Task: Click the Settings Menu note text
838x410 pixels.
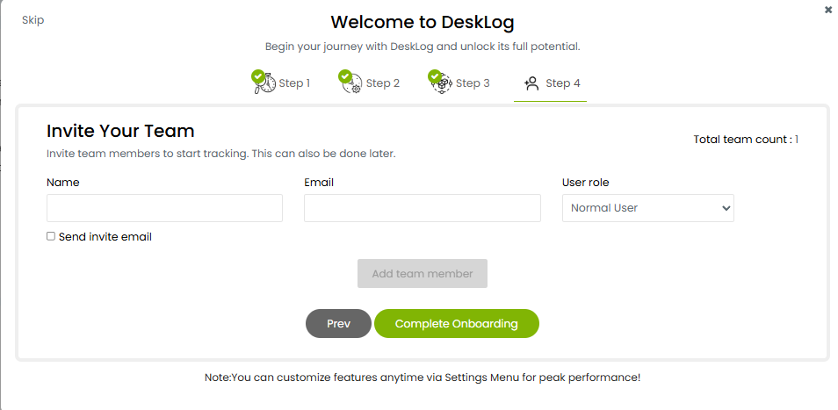Action: [x=423, y=378]
